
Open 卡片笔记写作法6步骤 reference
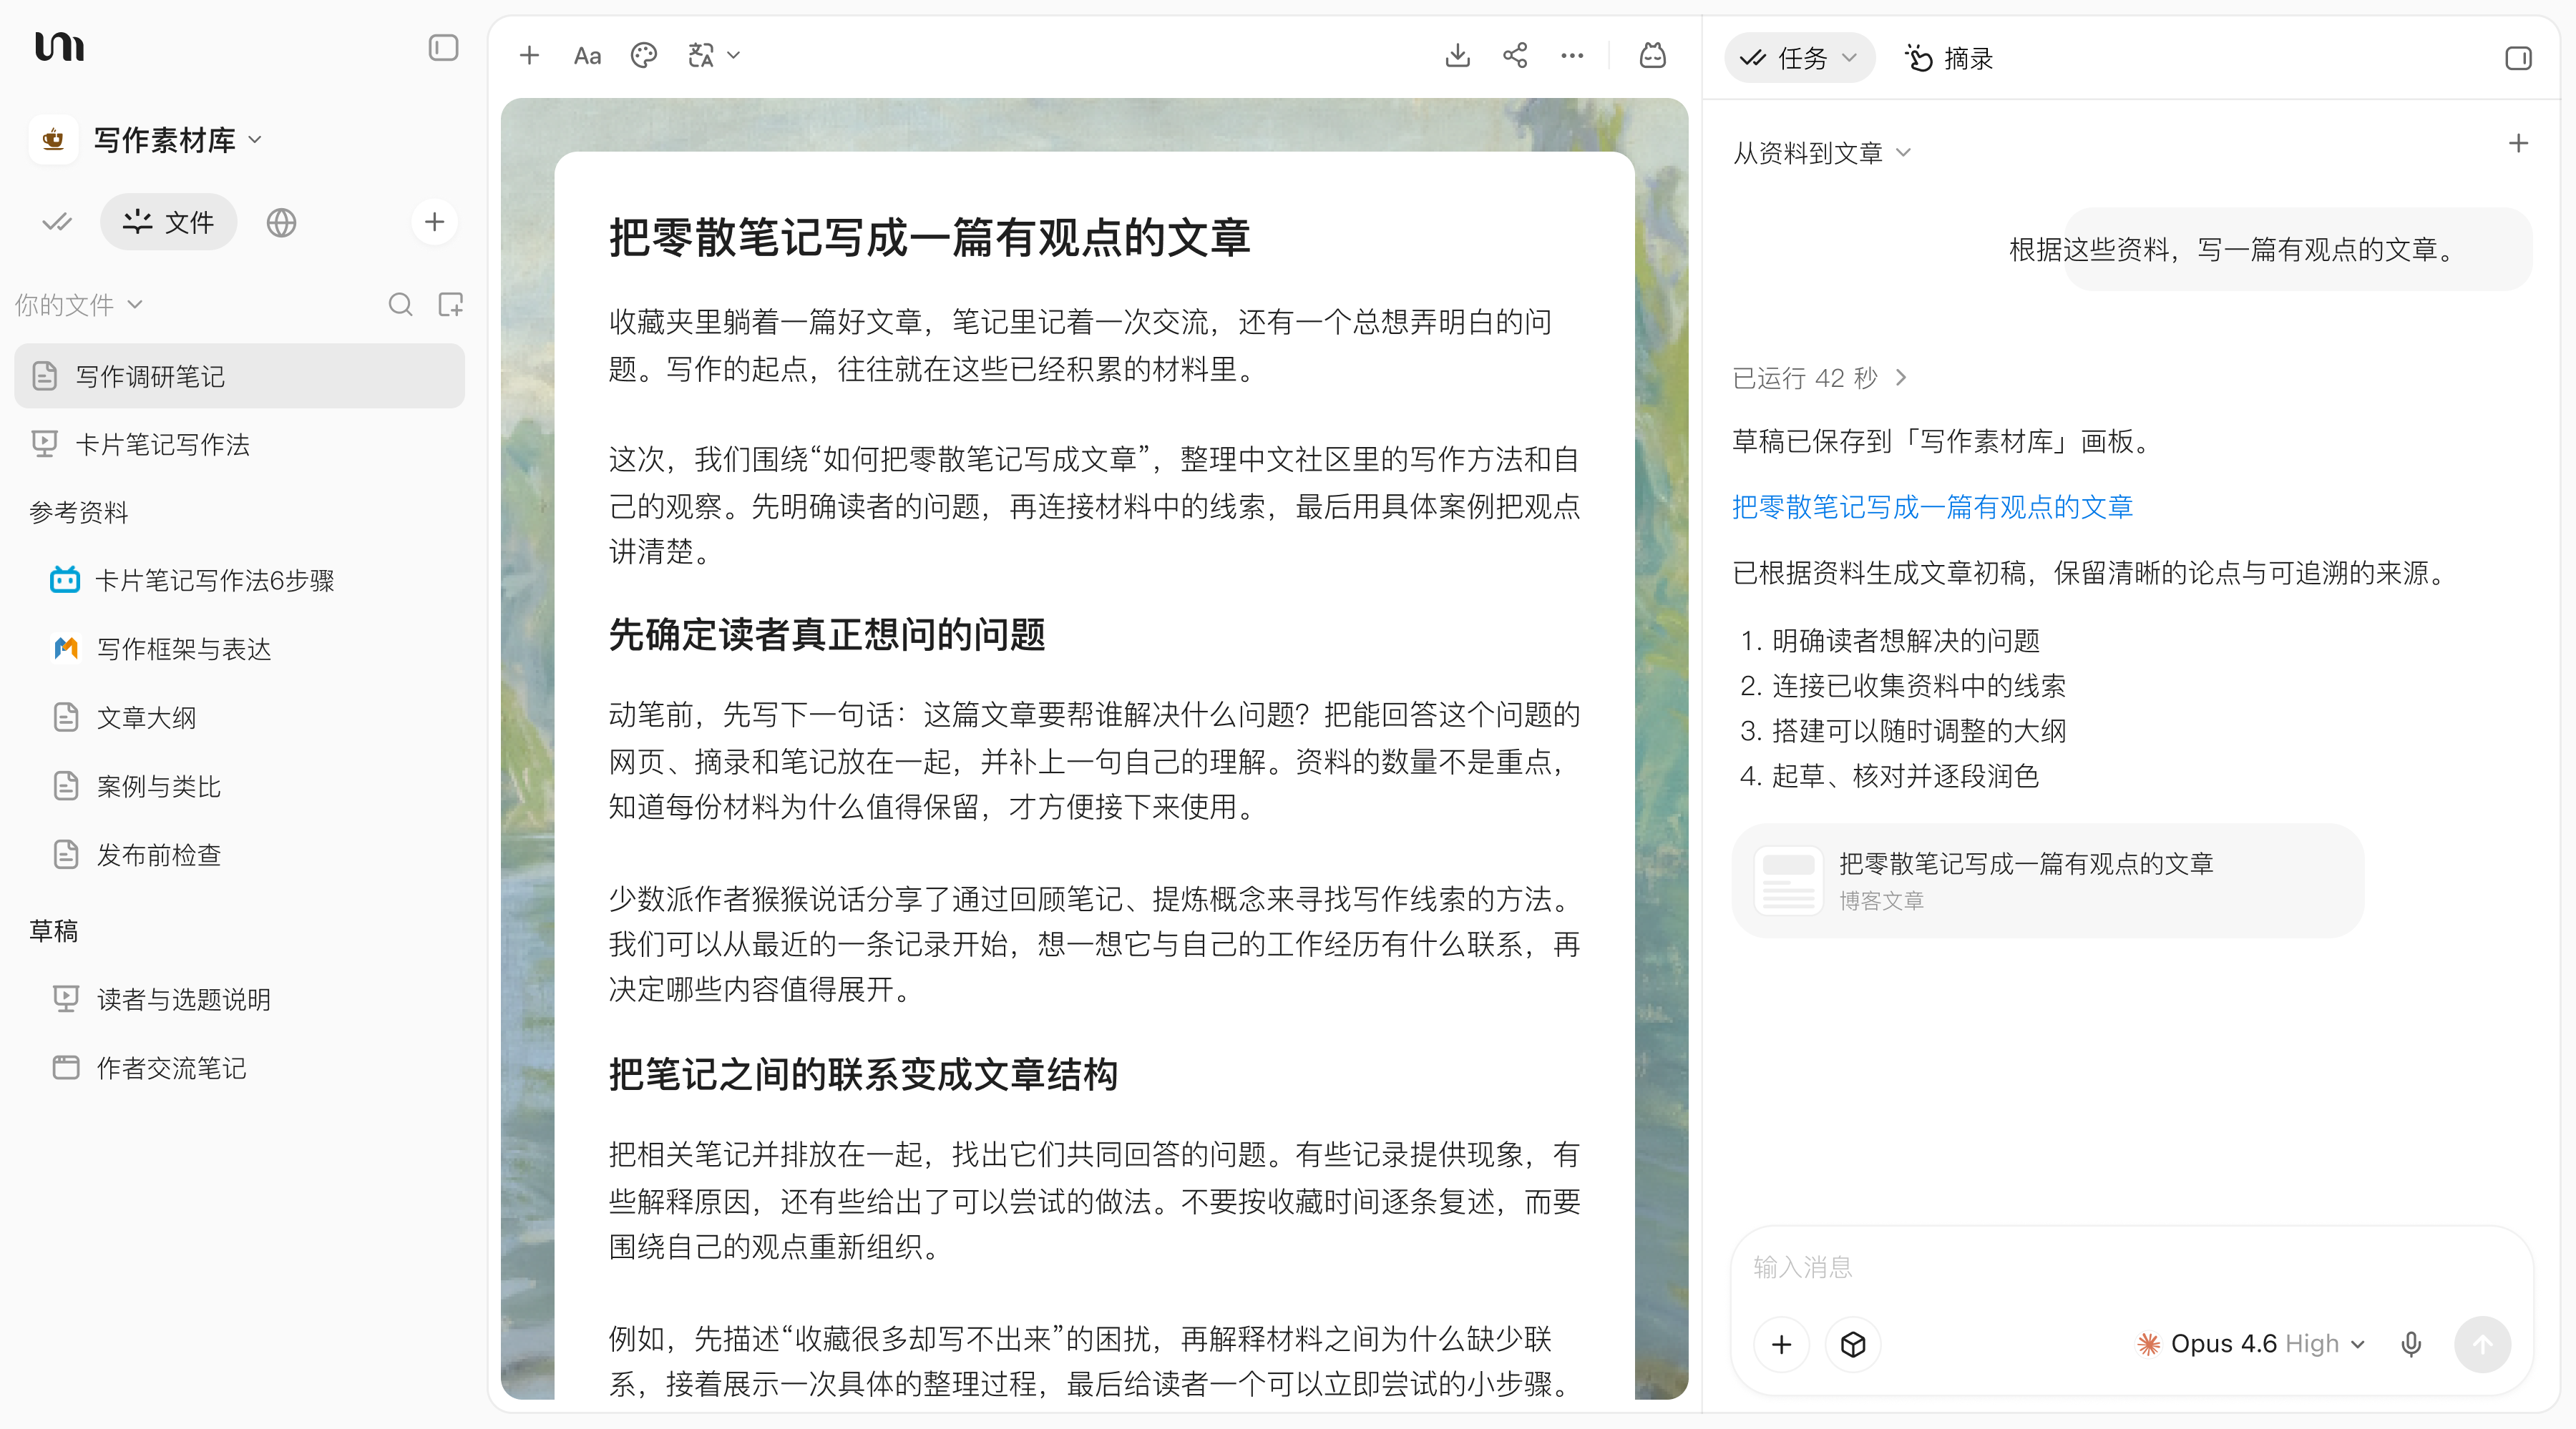coord(240,579)
